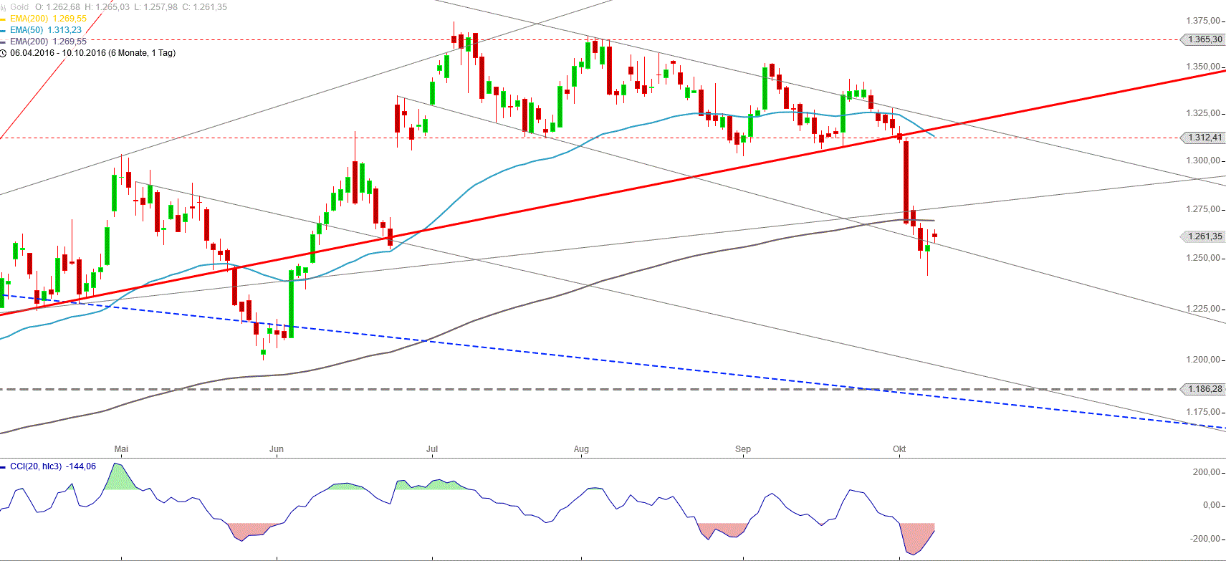Viewport: 1226px width, 561px height.
Task: Click the Sep label on the time axis
Action: 743,449
